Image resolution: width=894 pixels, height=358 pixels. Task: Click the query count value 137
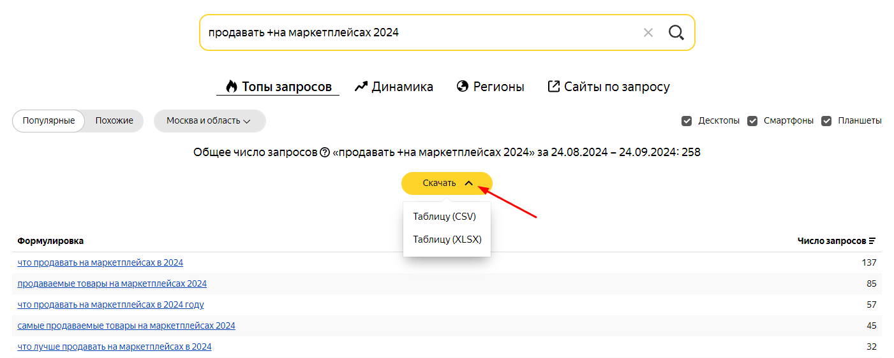coord(869,262)
